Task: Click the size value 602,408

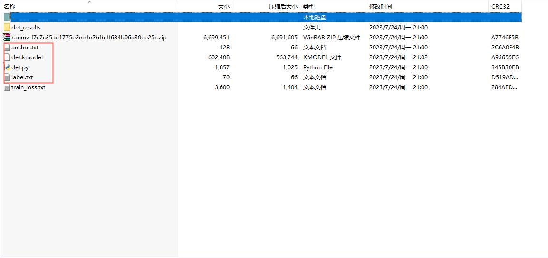Action: pos(219,57)
